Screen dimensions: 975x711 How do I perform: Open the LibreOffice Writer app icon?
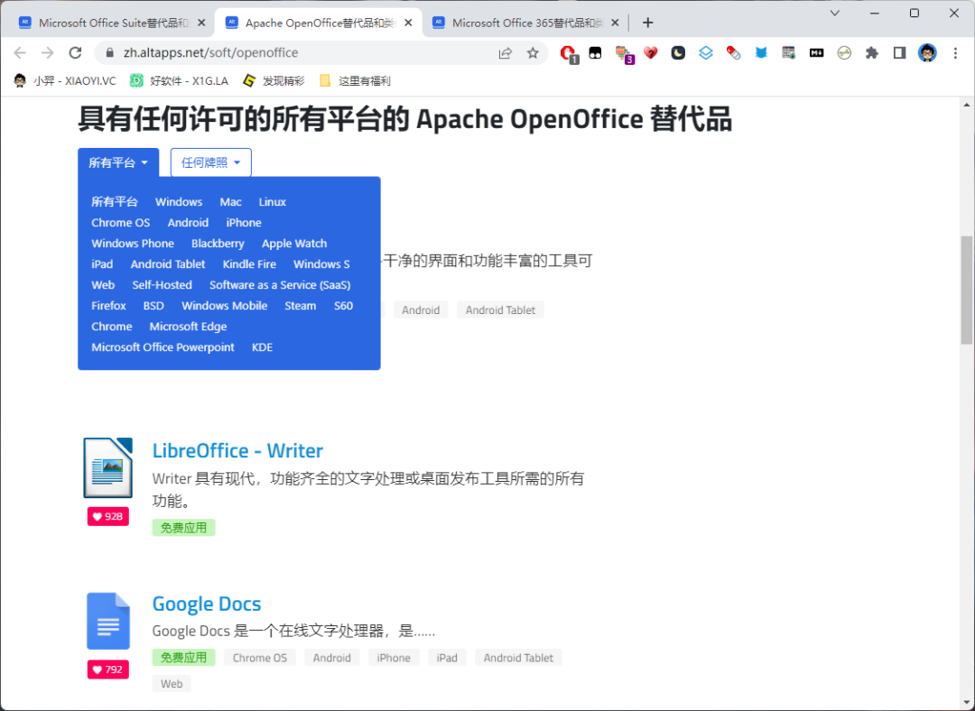click(x=108, y=467)
